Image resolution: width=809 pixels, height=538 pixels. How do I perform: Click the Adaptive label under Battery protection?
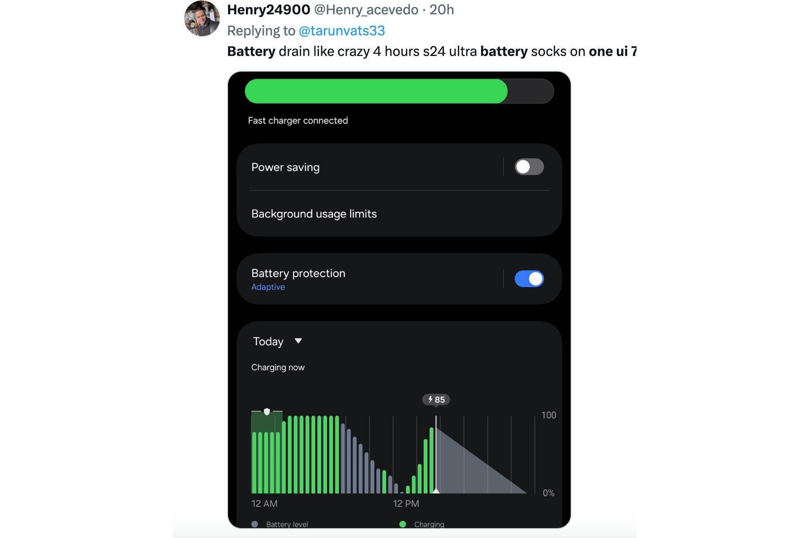click(x=268, y=287)
